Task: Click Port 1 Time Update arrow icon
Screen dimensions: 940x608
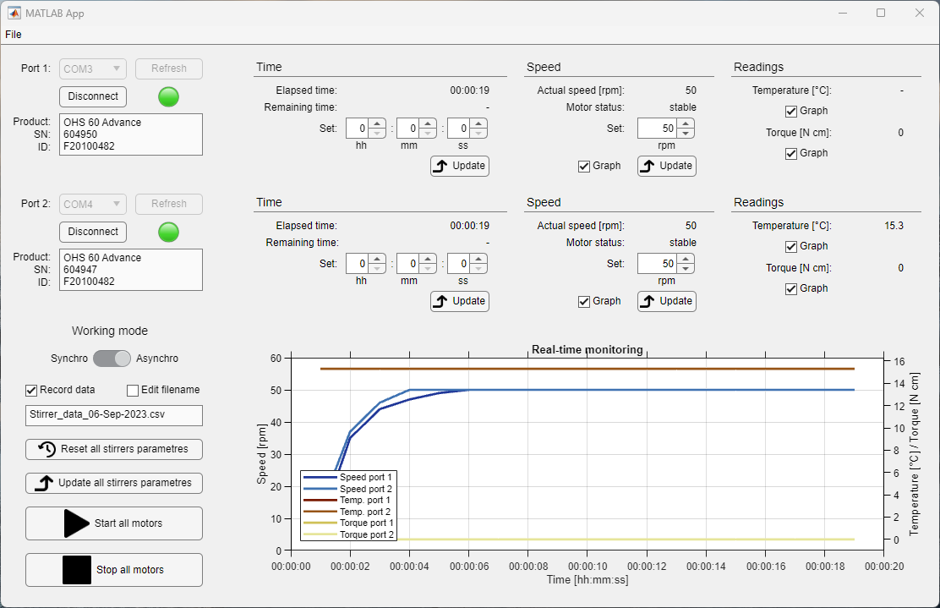Action: pos(440,166)
